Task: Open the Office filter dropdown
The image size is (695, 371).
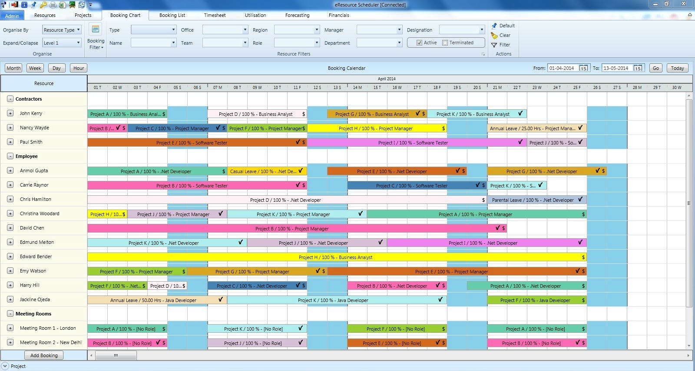Action: click(x=225, y=30)
